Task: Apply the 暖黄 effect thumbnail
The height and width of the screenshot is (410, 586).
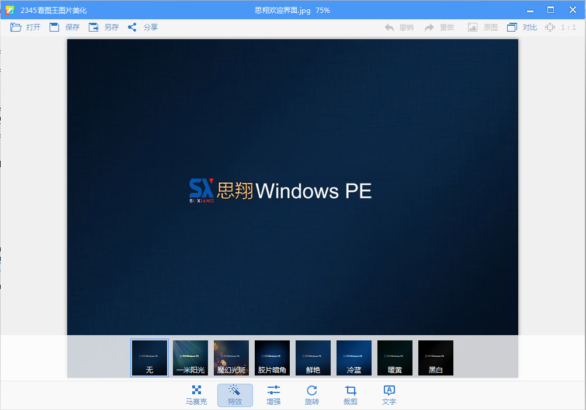Action: tap(394, 358)
